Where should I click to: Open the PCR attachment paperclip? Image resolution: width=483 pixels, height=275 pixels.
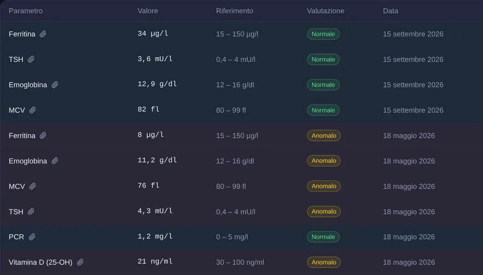(x=32, y=237)
